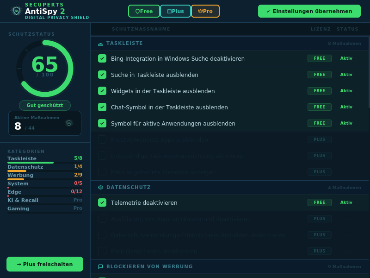Click the Schutzstatus progress ring
This screenshot has width=370, height=278.
click(x=45, y=68)
